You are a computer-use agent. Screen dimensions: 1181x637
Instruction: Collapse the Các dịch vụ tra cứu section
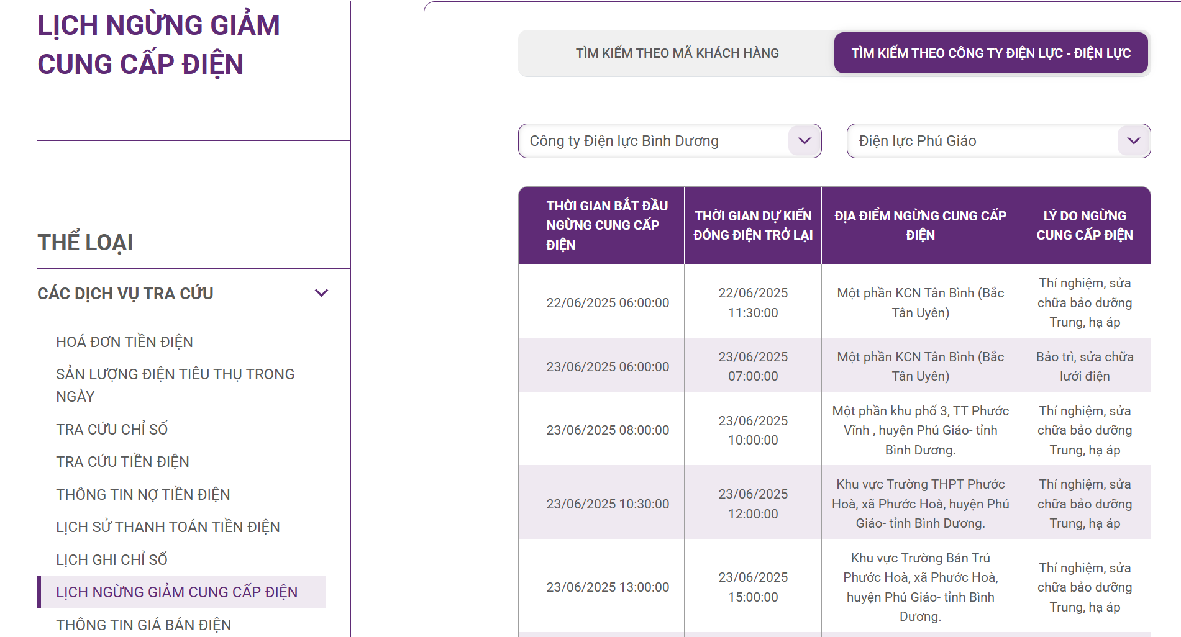pos(321,293)
